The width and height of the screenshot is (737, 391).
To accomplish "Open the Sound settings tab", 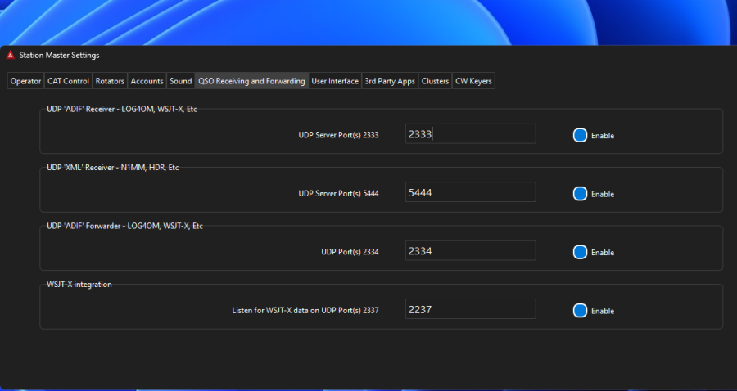I will click(180, 81).
